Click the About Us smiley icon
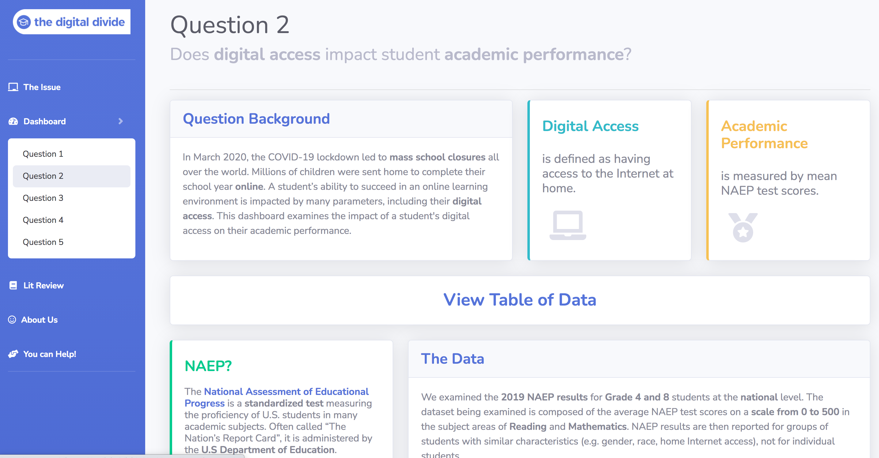The image size is (879, 458). point(12,320)
